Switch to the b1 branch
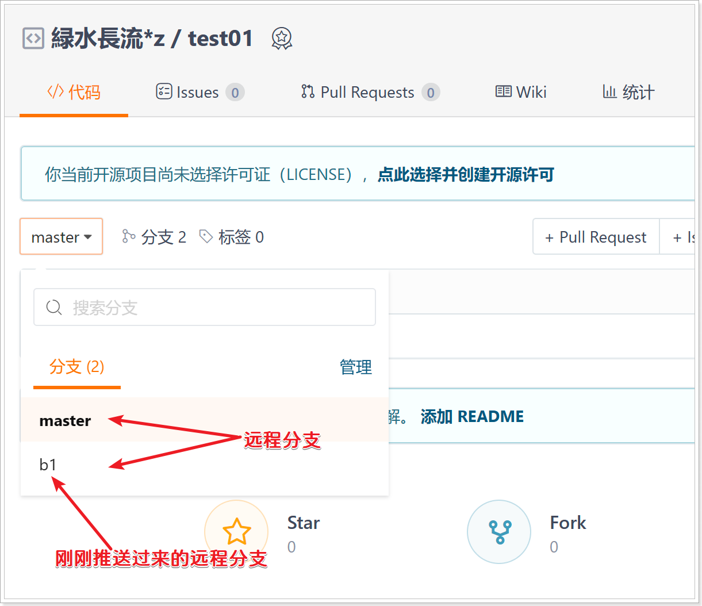This screenshot has width=702, height=606. coord(48,465)
